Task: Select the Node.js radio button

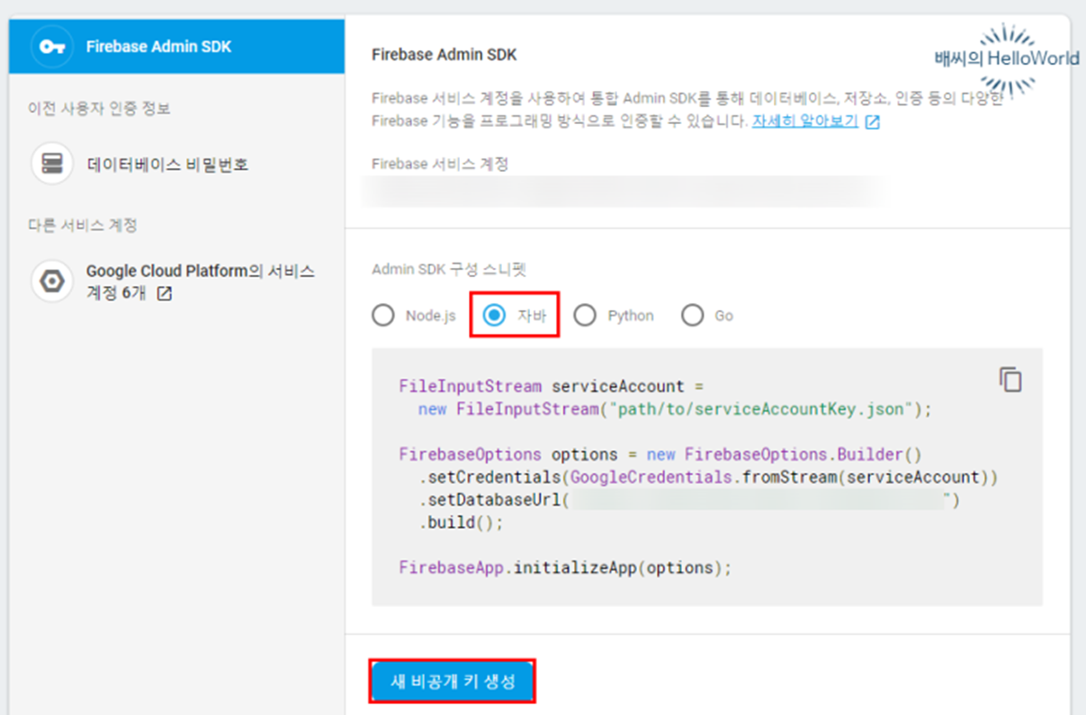Action: 383,316
